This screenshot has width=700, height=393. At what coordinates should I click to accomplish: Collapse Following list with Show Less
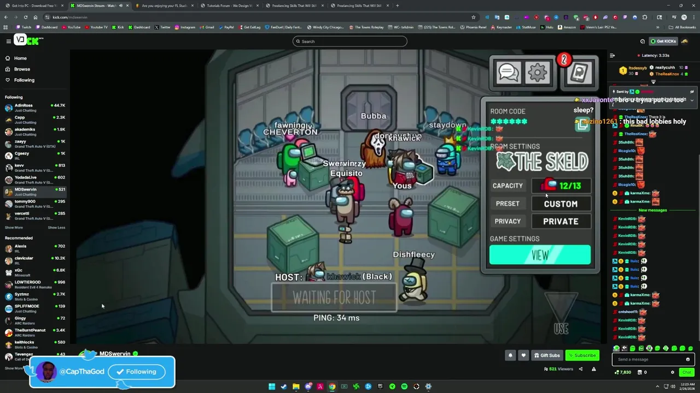(56, 228)
